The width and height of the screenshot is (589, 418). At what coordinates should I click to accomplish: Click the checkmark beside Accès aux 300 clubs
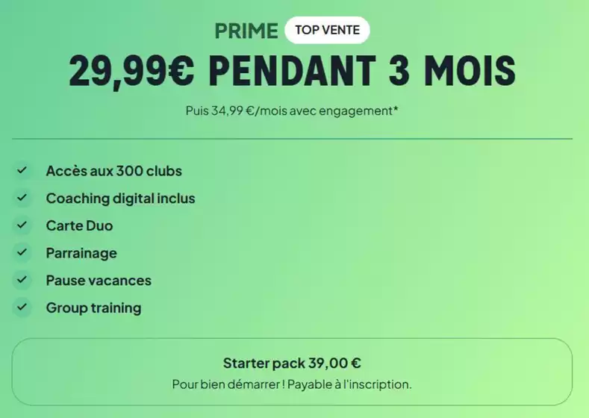tap(22, 171)
